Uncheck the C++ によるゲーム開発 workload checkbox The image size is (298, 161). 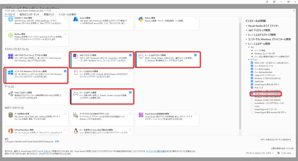tap(130, 92)
